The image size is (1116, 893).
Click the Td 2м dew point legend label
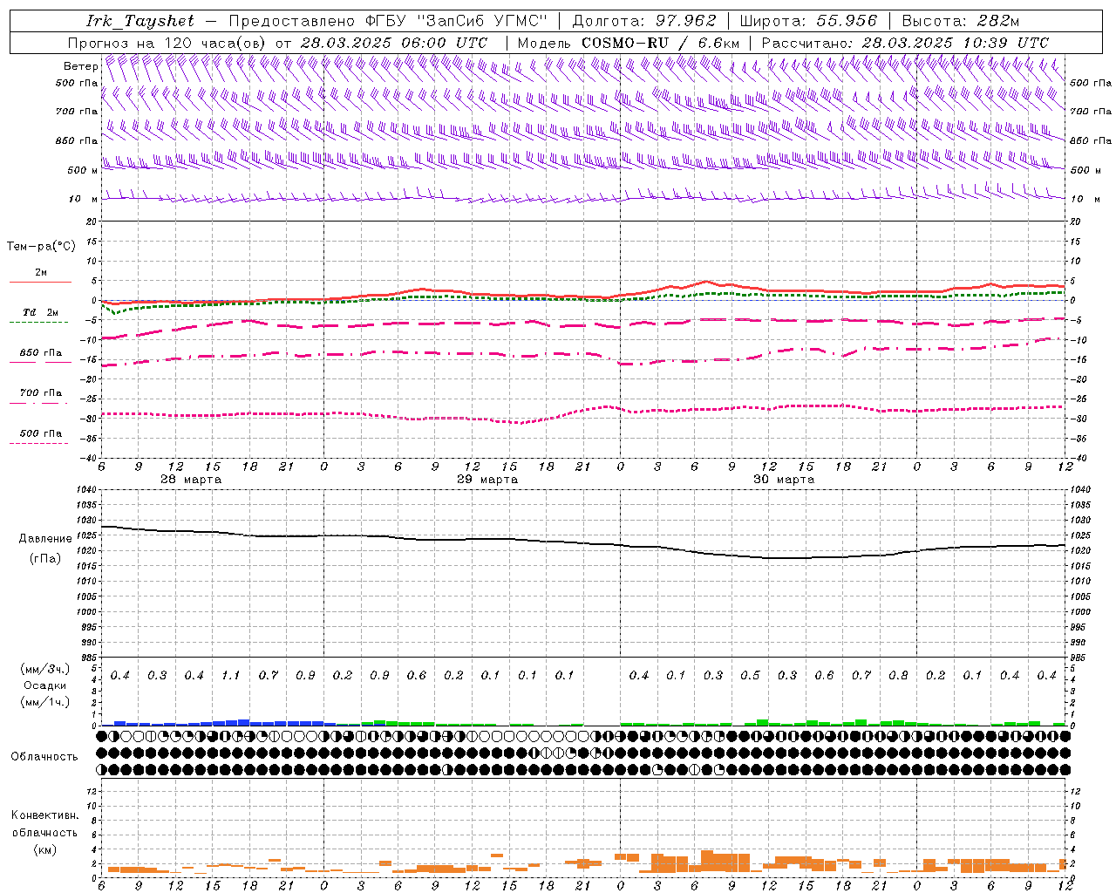[41, 312]
